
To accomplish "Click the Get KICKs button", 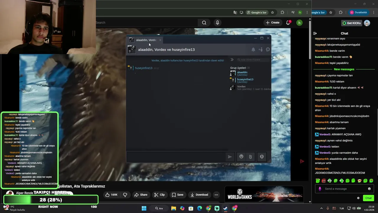I will 351,23.
